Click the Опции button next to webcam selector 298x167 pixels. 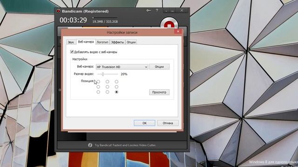159,67
